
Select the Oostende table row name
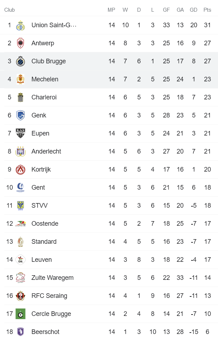coord(45,224)
